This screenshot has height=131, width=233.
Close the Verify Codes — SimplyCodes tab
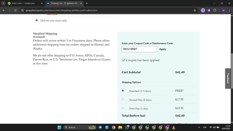click(x=42, y=3)
